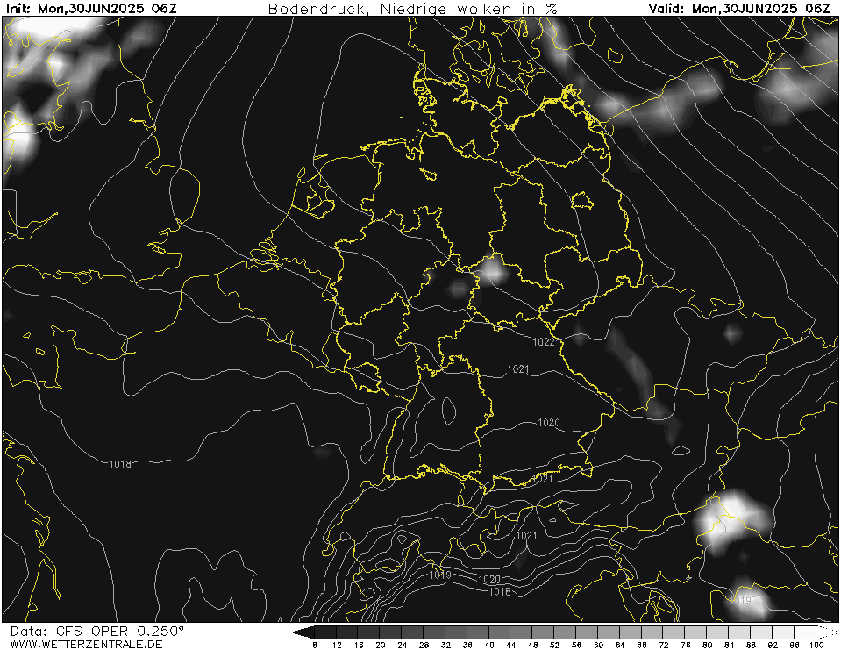Click the colorbar value 92

tap(773, 645)
